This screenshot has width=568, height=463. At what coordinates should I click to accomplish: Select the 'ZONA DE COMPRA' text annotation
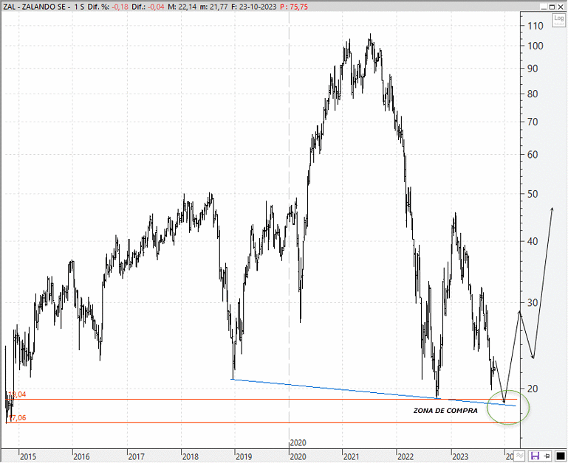pos(445,411)
